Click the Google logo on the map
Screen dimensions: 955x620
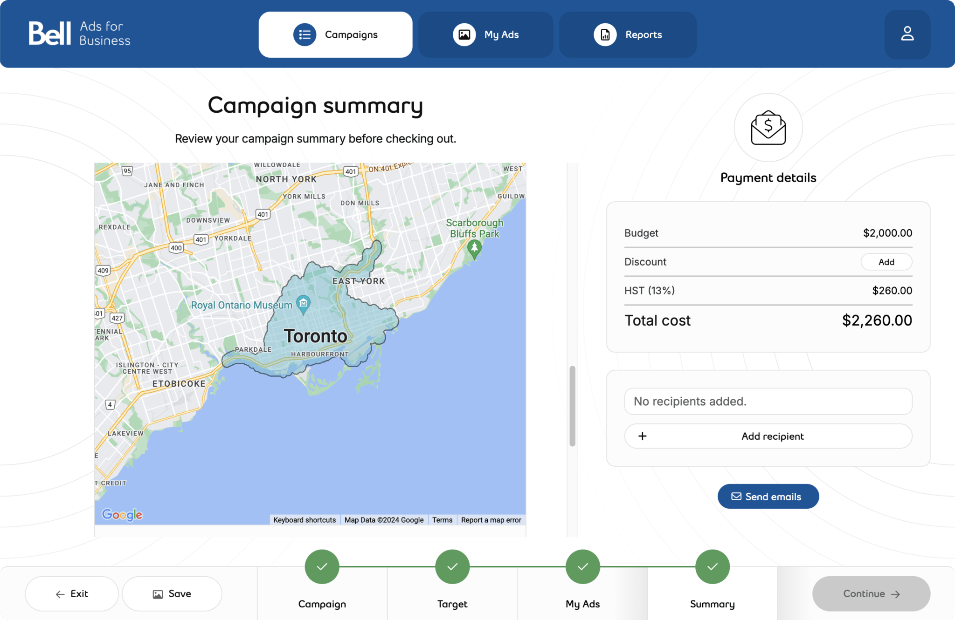122,514
